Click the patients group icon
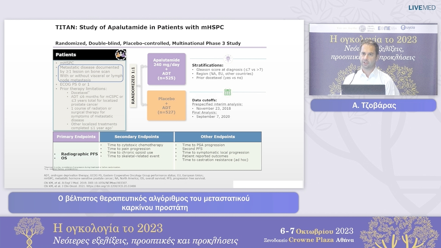Image resolution: width=441 pixels, height=248 pixels. point(120,54)
